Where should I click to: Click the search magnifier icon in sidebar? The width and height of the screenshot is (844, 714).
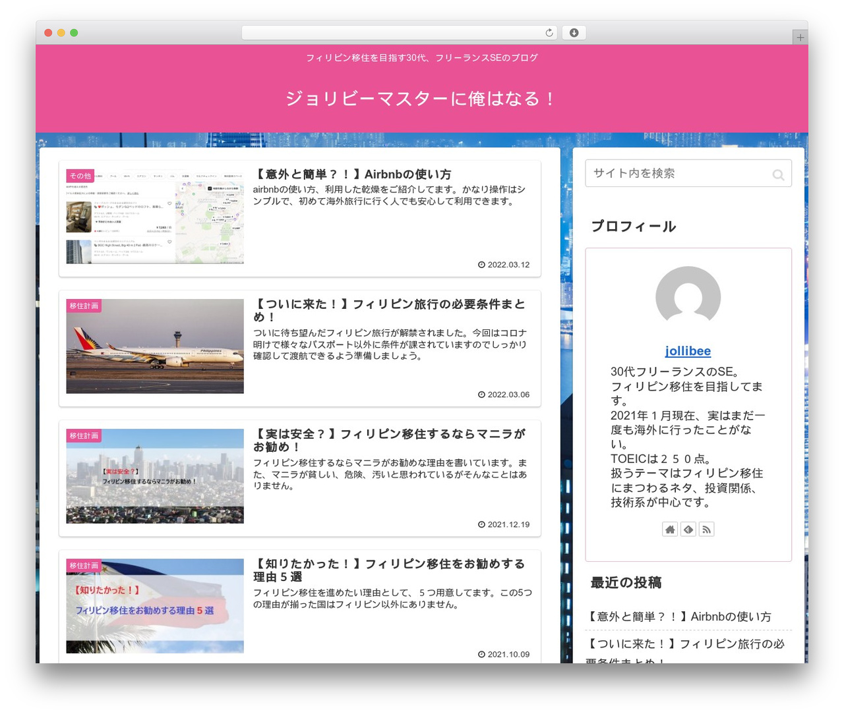click(x=778, y=175)
